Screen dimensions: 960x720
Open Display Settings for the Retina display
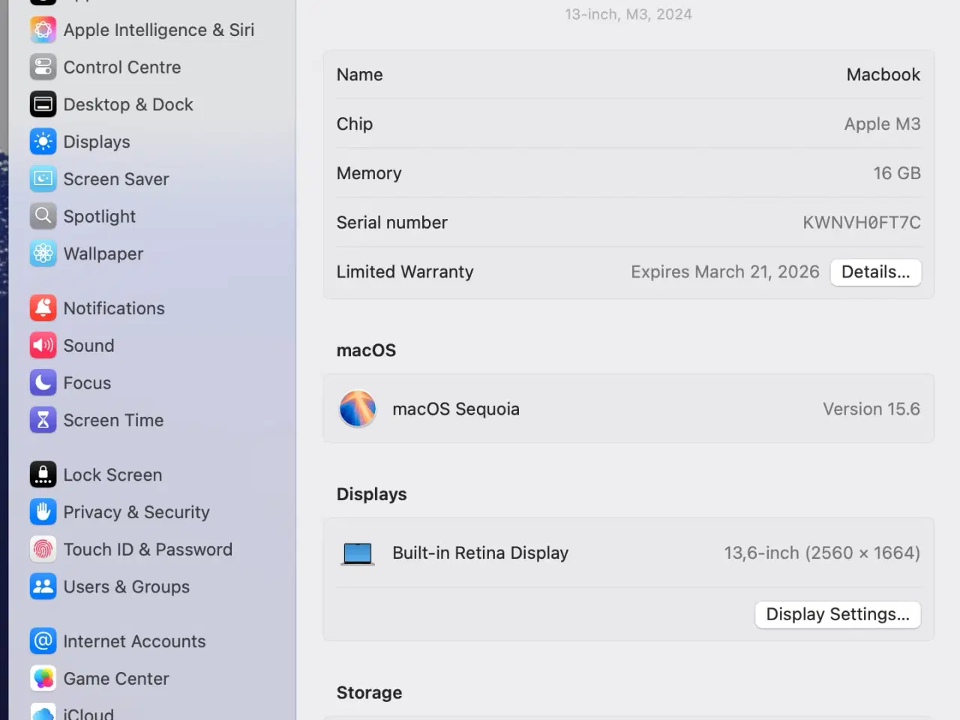[838, 614]
